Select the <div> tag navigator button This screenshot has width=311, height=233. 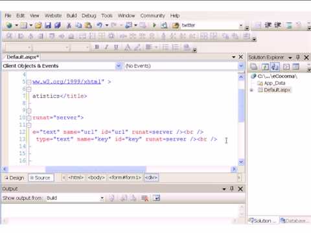point(151,177)
